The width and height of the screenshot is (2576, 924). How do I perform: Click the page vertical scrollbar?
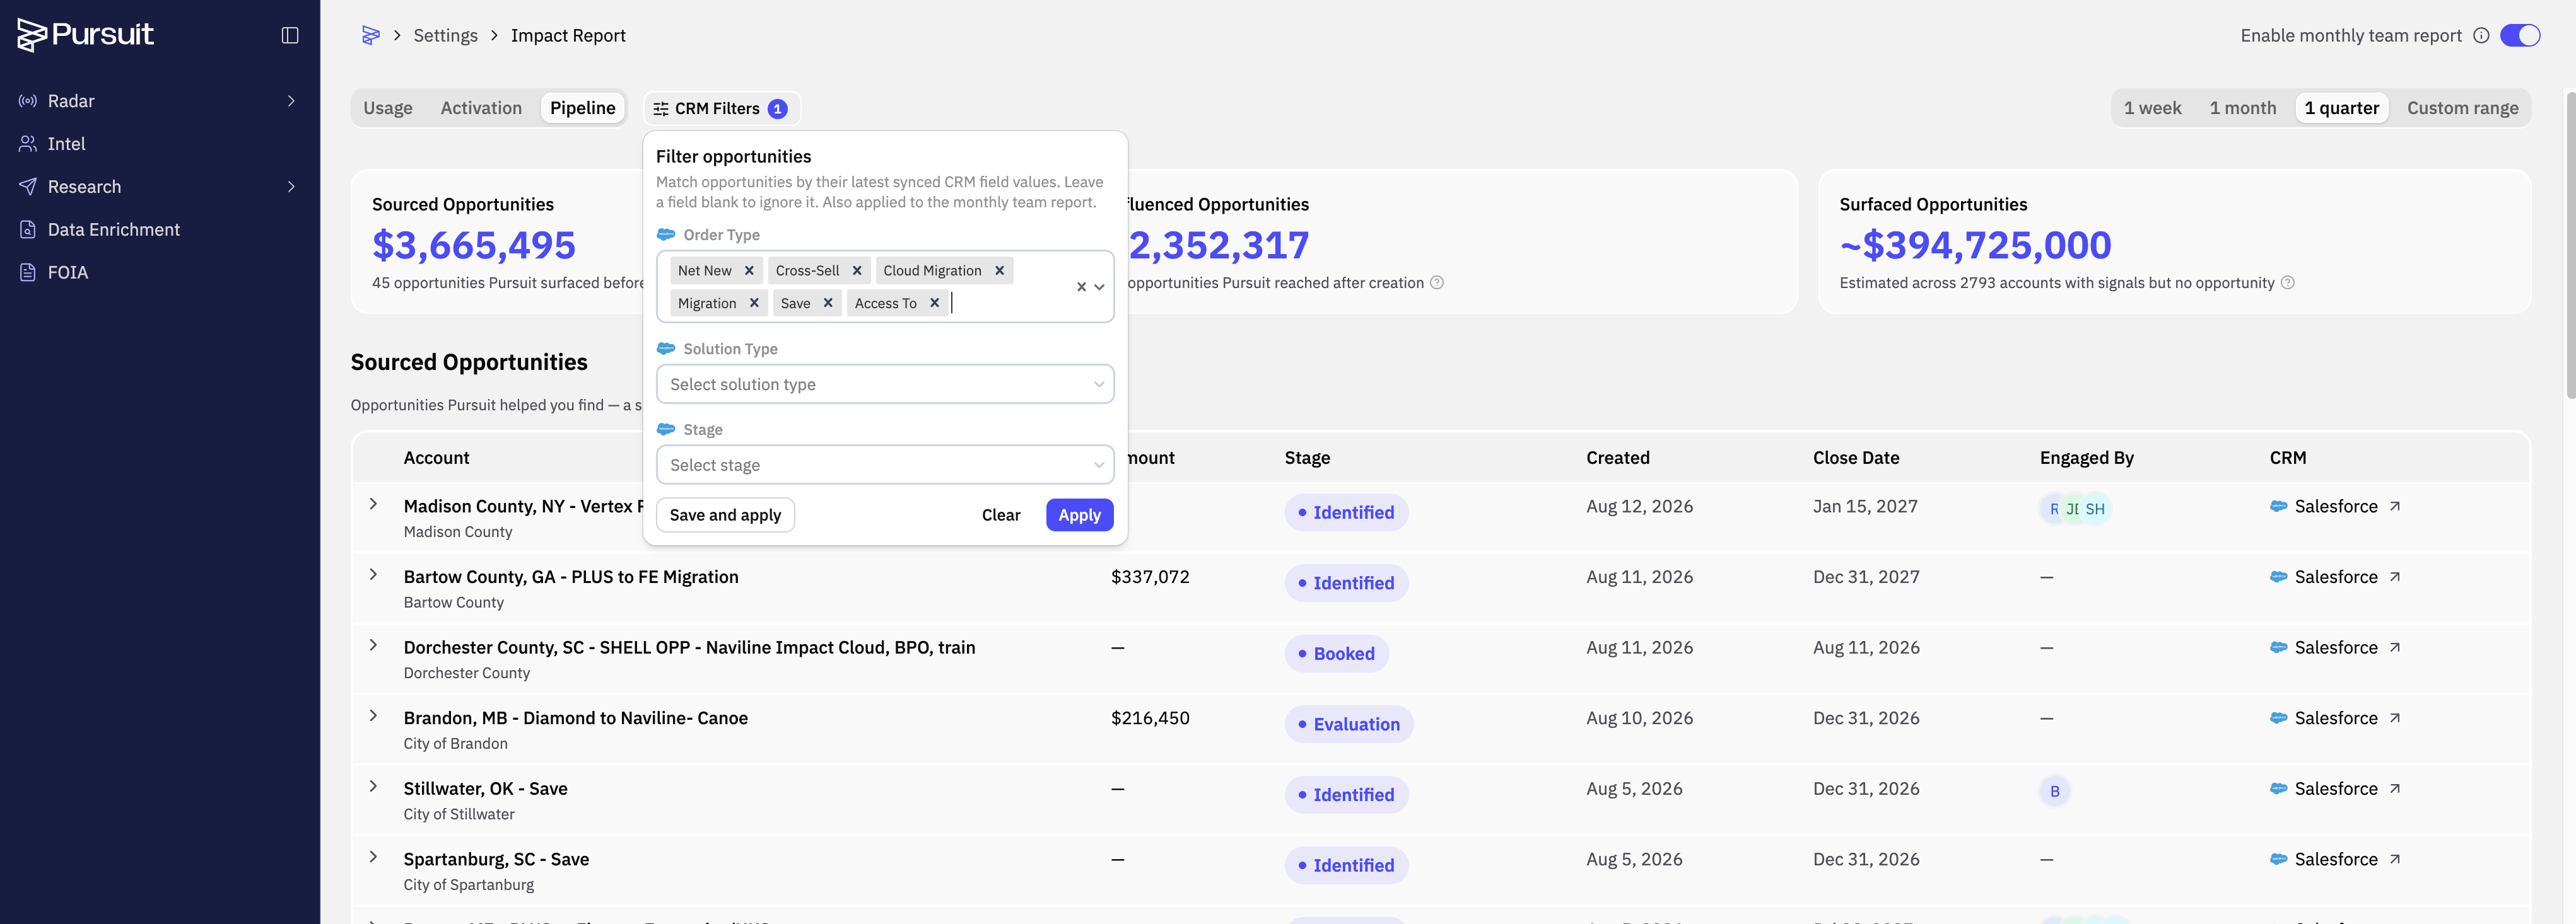click(2570, 245)
